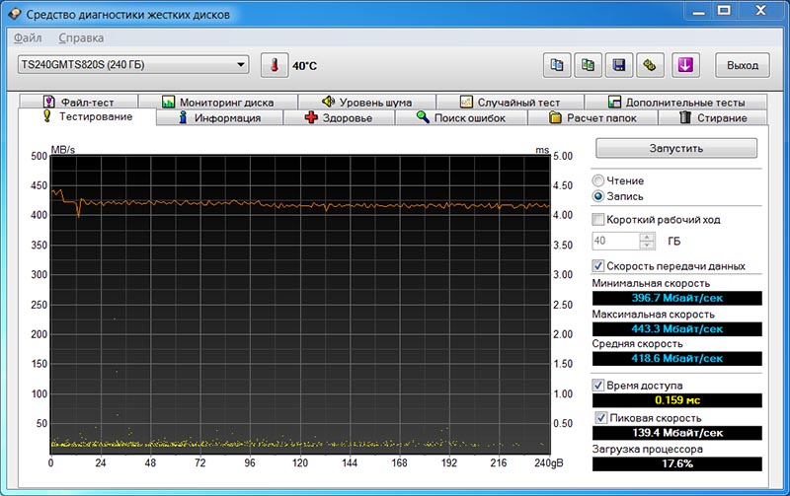Switch to the Дополнительные тесты tab

pos(676,102)
